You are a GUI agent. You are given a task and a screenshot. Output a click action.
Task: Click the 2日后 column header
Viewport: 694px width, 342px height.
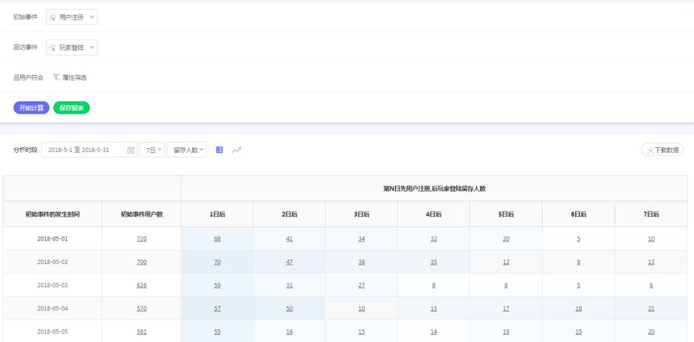[x=290, y=214]
